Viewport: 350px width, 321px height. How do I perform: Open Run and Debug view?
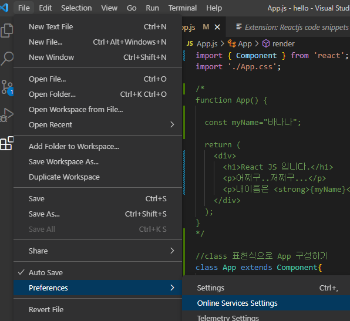pyautogui.click(x=6, y=115)
